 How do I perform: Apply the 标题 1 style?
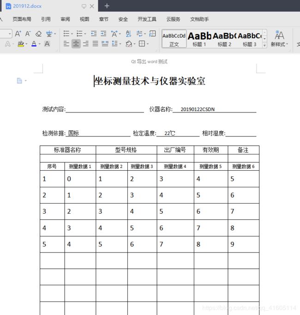click(x=199, y=39)
